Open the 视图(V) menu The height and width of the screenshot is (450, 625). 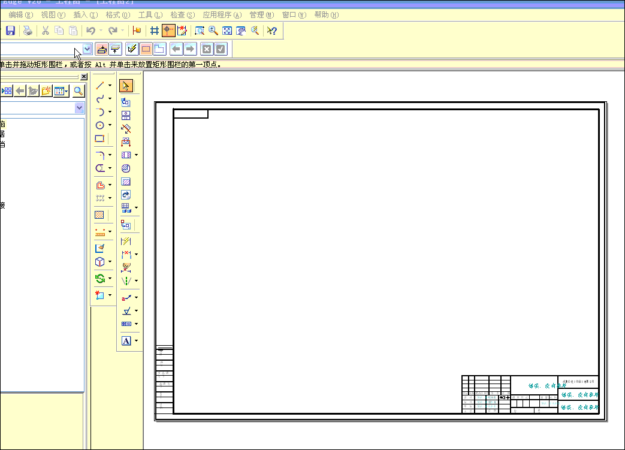(x=53, y=15)
